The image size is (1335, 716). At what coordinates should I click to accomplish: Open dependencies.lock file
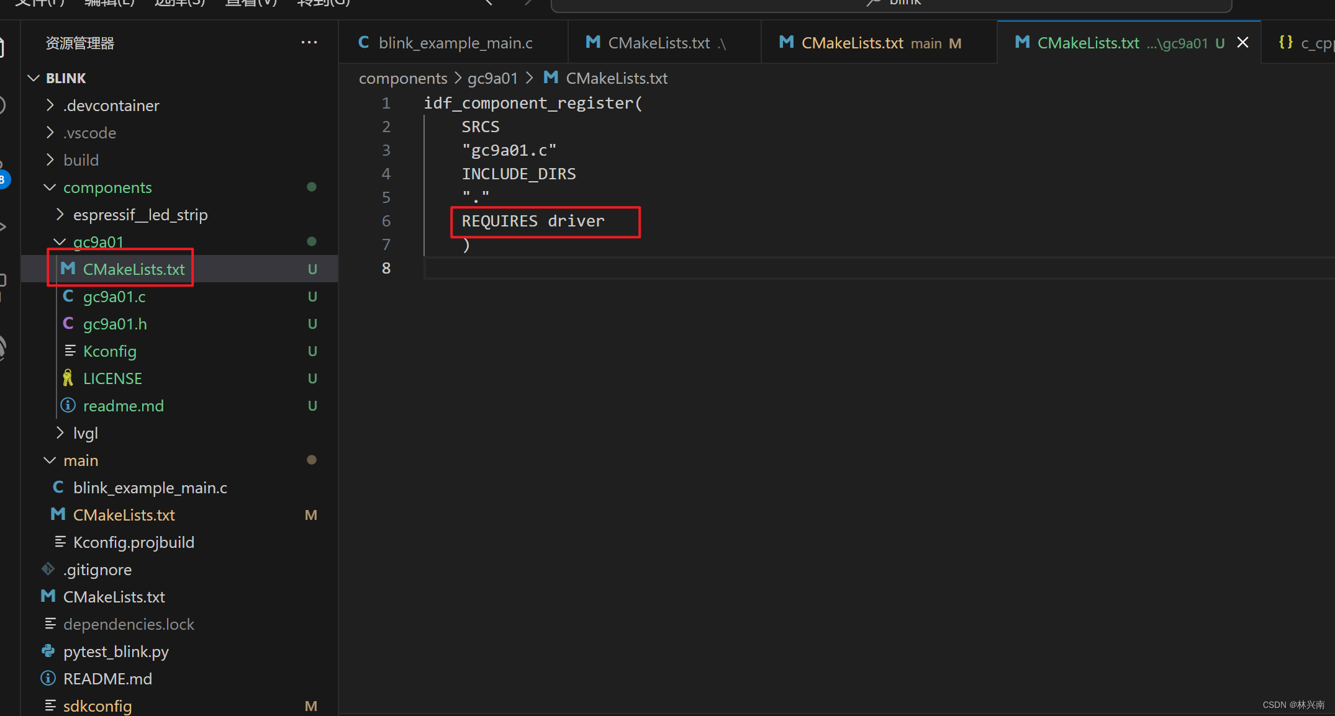pos(179,624)
